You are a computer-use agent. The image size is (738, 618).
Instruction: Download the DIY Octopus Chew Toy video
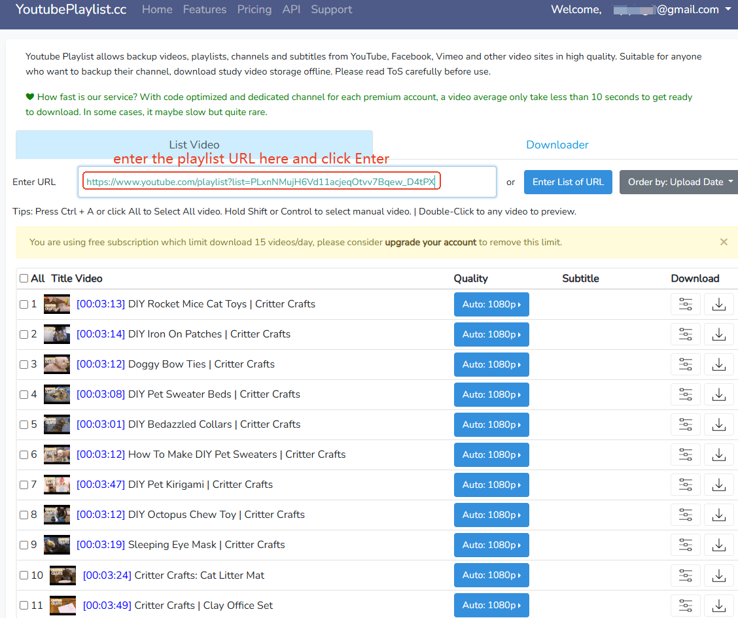click(x=718, y=515)
